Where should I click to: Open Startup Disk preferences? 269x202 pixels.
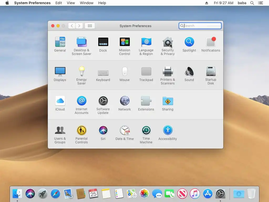[x=211, y=75]
